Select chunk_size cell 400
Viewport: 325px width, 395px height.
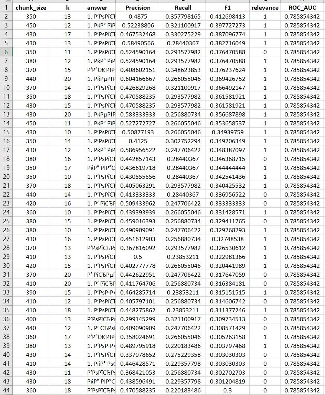[x=31, y=319]
